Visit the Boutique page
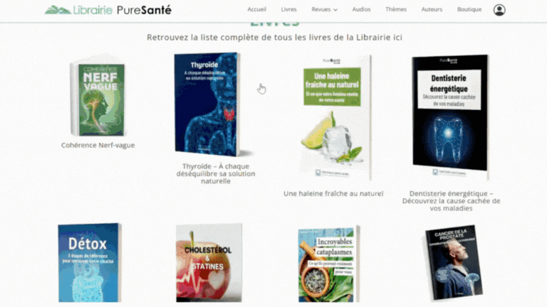This screenshot has width=547, height=307. coord(469,9)
